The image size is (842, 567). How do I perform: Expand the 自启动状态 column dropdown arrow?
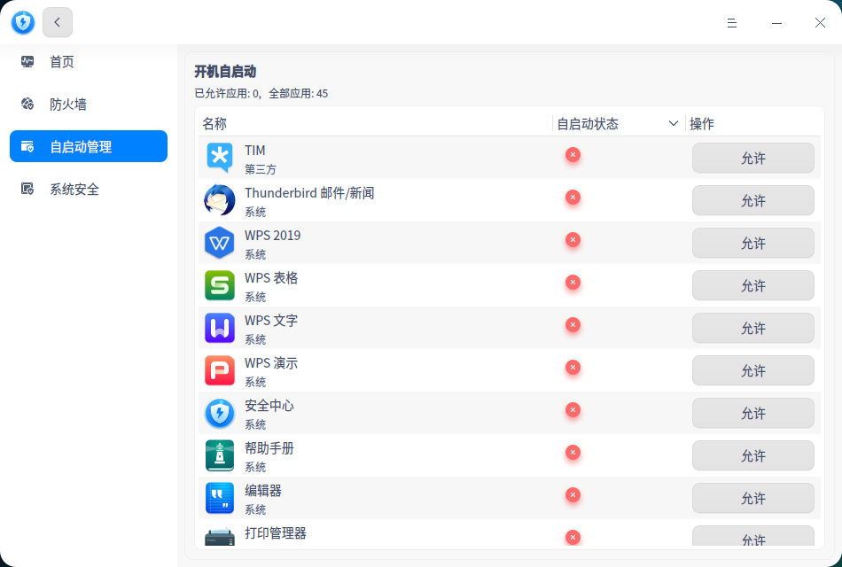pyautogui.click(x=674, y=124)
